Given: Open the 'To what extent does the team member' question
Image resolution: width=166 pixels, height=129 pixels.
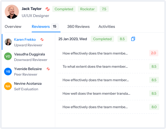Looking at the screenshot, I should tap(108, 67).
